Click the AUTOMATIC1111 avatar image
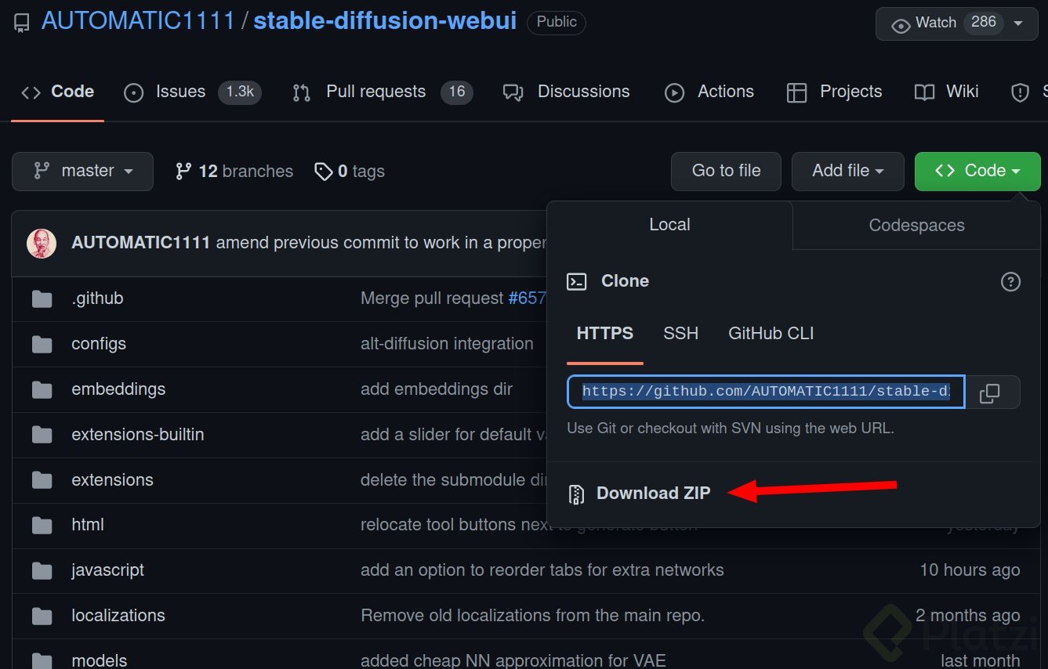Viewport: 1048px width, 669px height. click(x=42, y=244)
